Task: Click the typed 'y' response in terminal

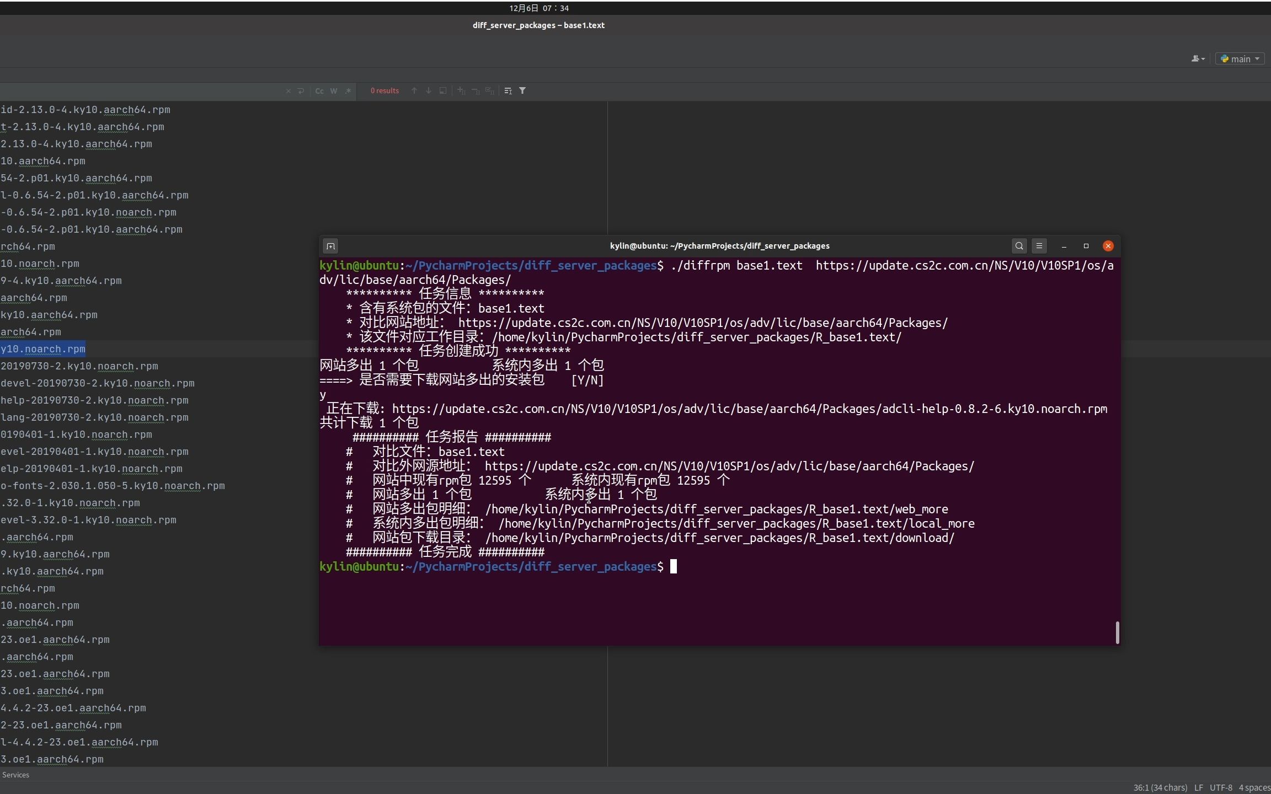Action: point(323,395)
